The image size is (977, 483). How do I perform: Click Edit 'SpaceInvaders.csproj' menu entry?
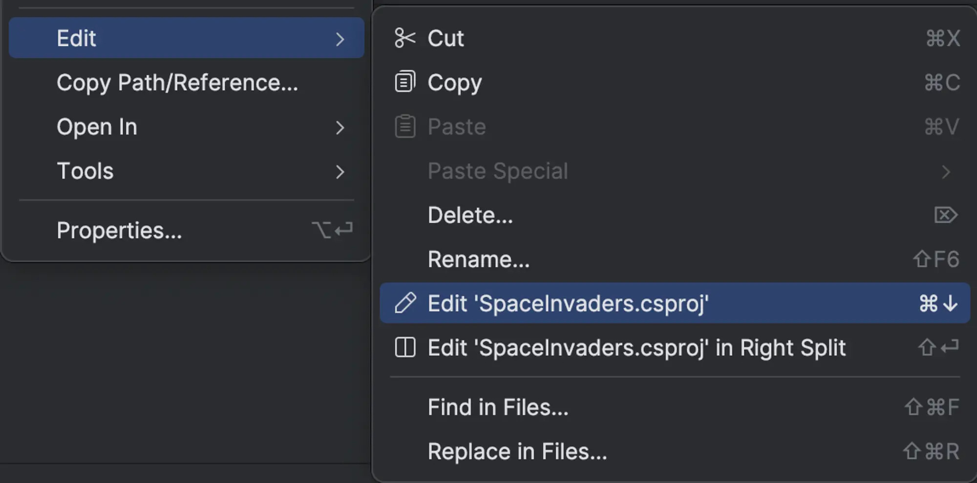pyautogui.click(x=568, y=303)
